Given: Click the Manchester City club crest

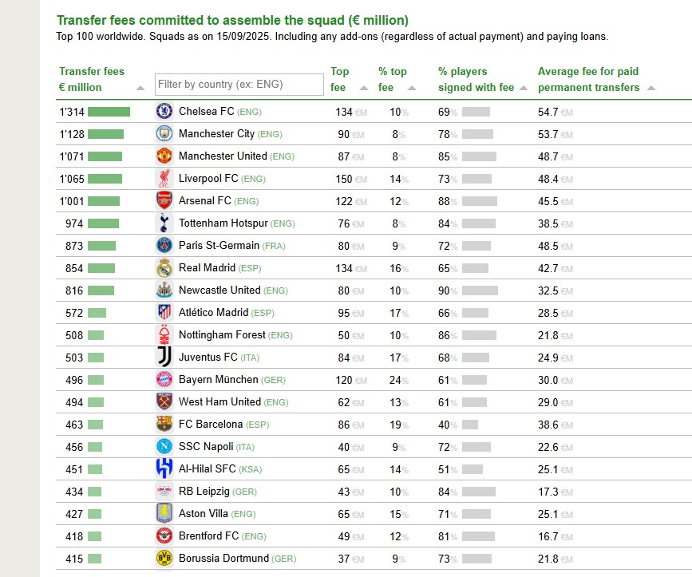Looking at the screenshot, I should [164, 134].
